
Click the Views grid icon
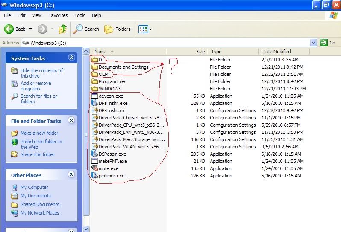pos(143,29)
